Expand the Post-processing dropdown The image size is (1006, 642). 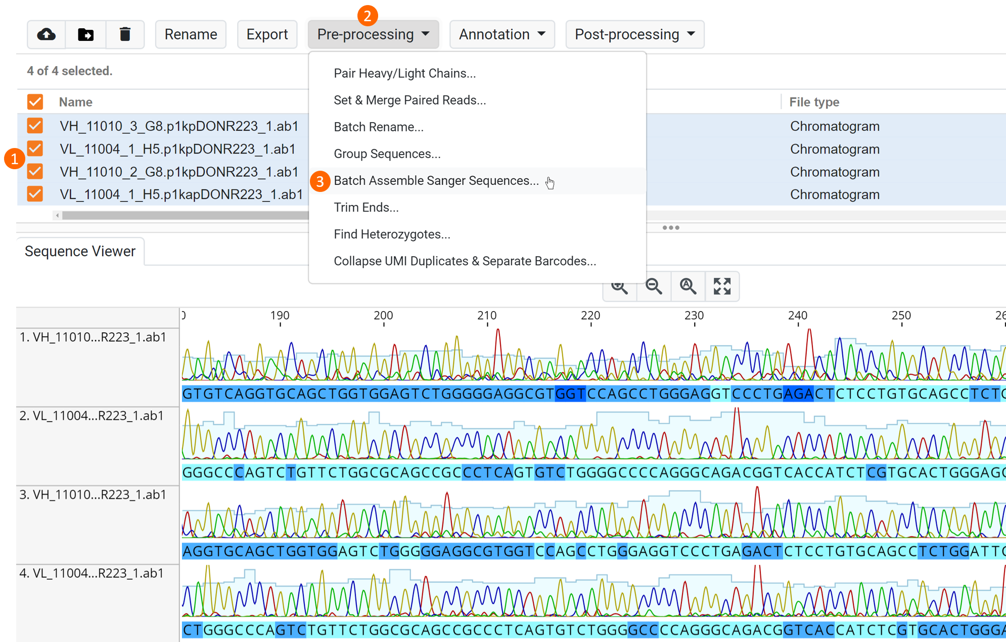click(x=634, y=34)
